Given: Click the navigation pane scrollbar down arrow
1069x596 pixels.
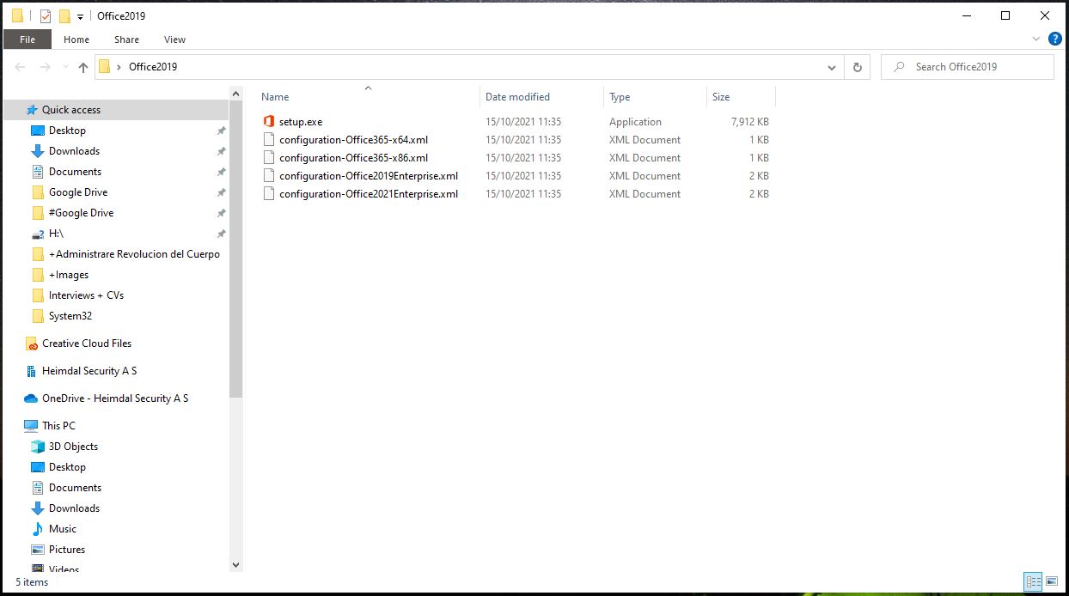Looking at the screenshot, I should [x=236, y=564].
